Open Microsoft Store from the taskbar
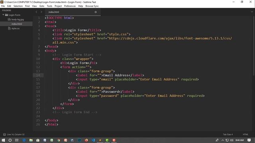Screen dimensions: 255x143 click(38, 140)
